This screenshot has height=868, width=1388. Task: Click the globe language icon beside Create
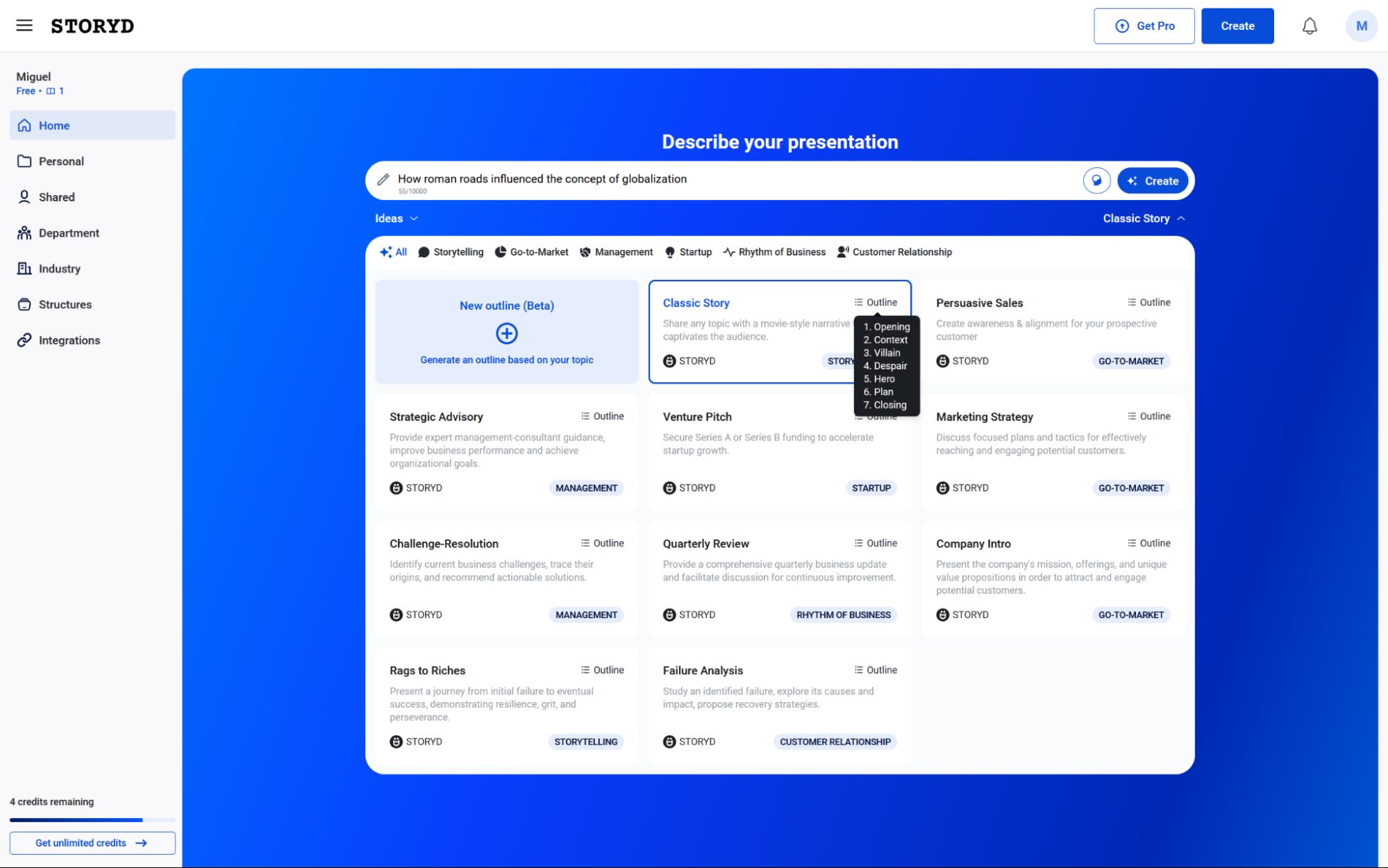pyautogui.click(x=1096, y=181)
